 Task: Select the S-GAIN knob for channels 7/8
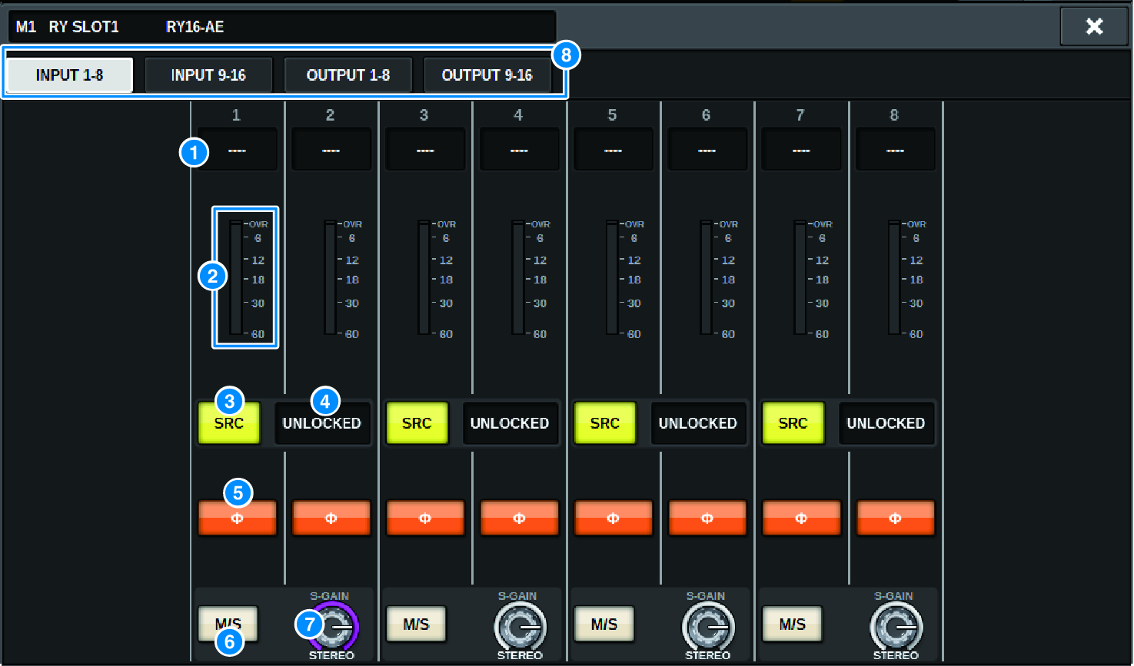896,627
